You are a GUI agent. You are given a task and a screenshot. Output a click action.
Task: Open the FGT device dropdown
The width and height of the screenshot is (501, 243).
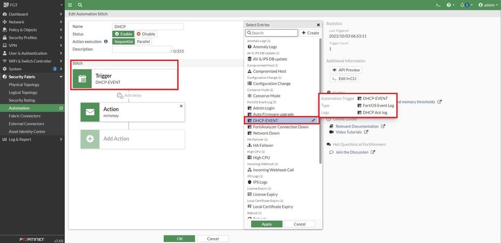(32, 5)
